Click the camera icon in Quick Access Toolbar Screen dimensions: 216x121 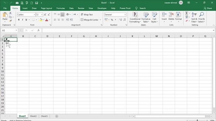17,3
